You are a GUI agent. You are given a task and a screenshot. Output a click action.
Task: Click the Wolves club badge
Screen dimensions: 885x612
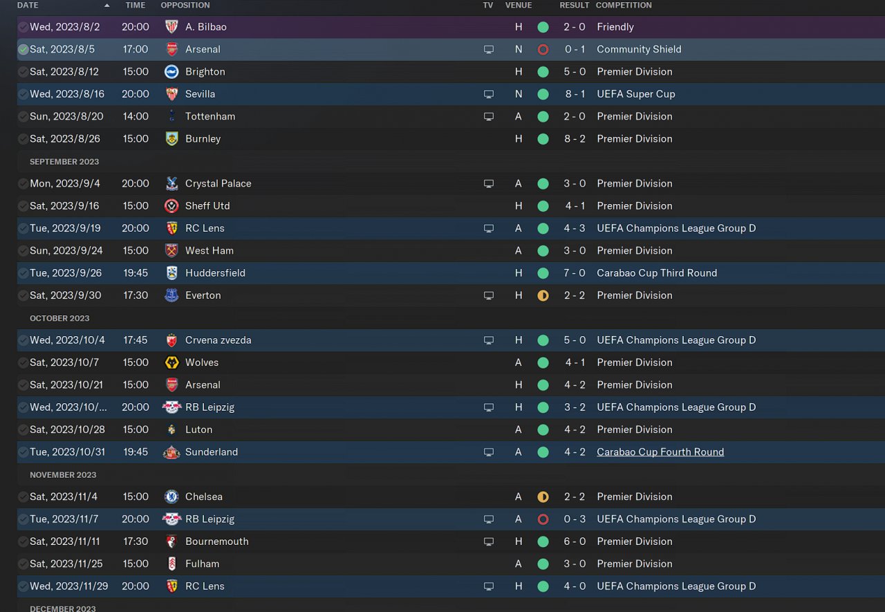point(171,362)
